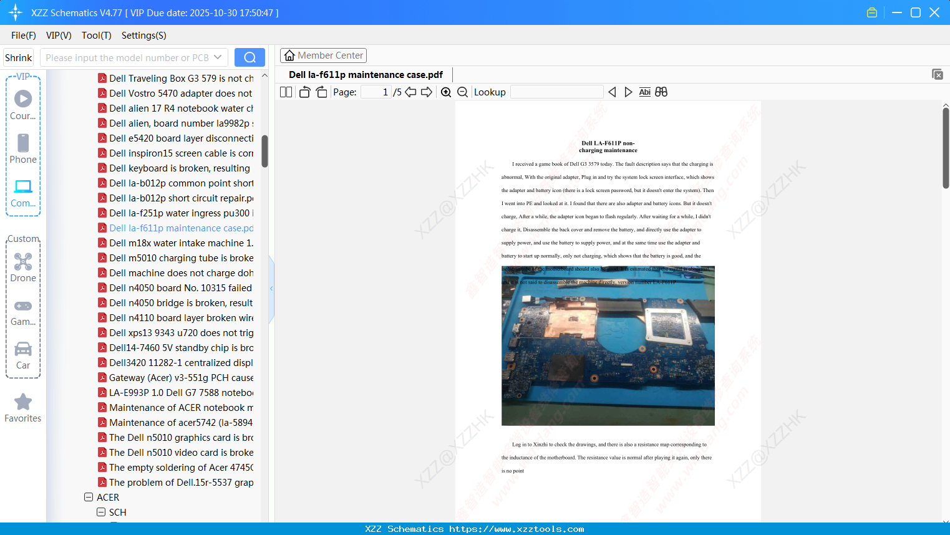Open Dell Traveling Box G3 579 file
This screenshot has width=950, height=535.
tap(176, 79)
